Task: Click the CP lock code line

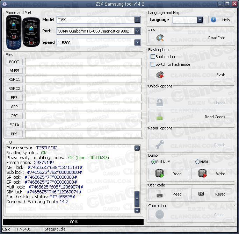Action: tap(42, 182)
